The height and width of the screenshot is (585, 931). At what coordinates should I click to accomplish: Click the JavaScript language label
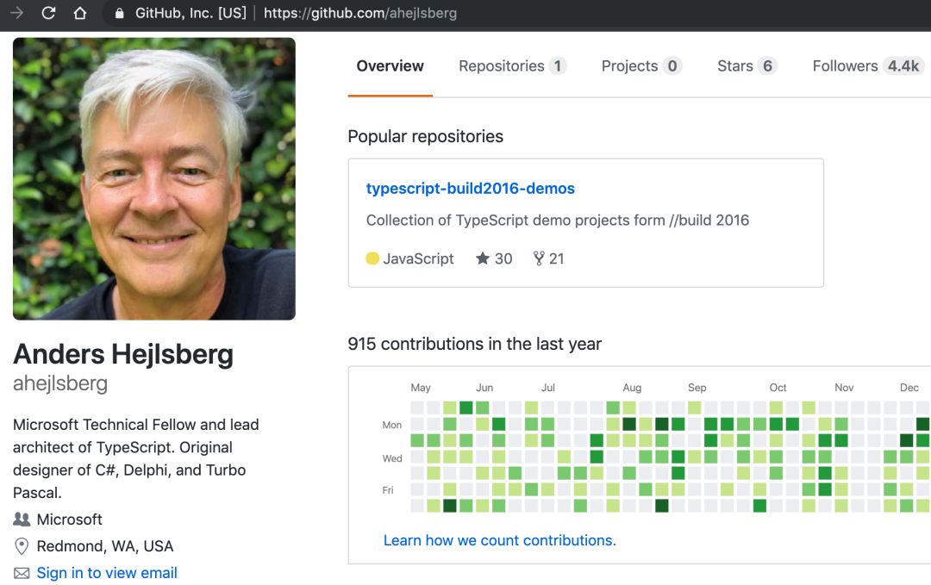pos(418,258)
